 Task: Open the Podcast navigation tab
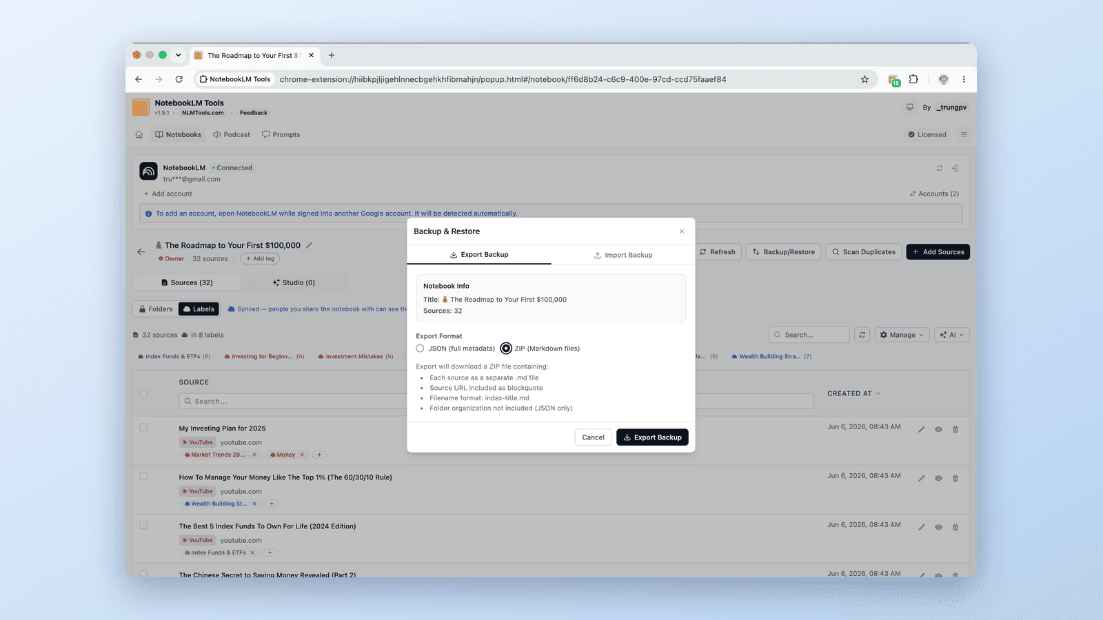(x=232, y=134)
